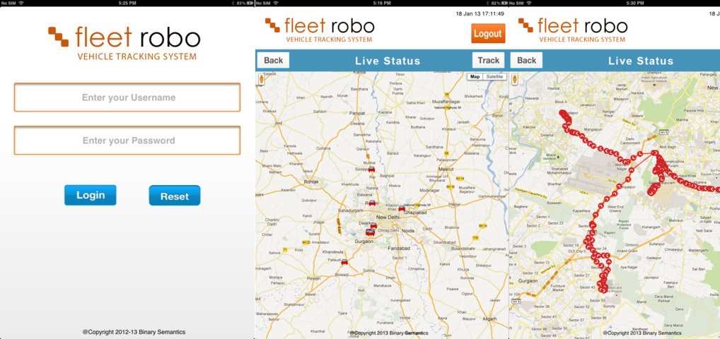720x339 pixels.
Task: Click the Aligarh label on the map
Action: (x=489, y=319)
